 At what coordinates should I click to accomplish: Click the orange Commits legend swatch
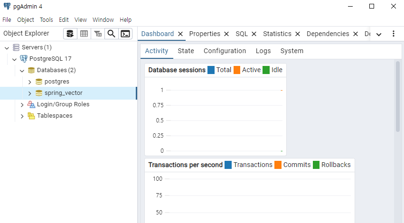[x=278, y=165]
